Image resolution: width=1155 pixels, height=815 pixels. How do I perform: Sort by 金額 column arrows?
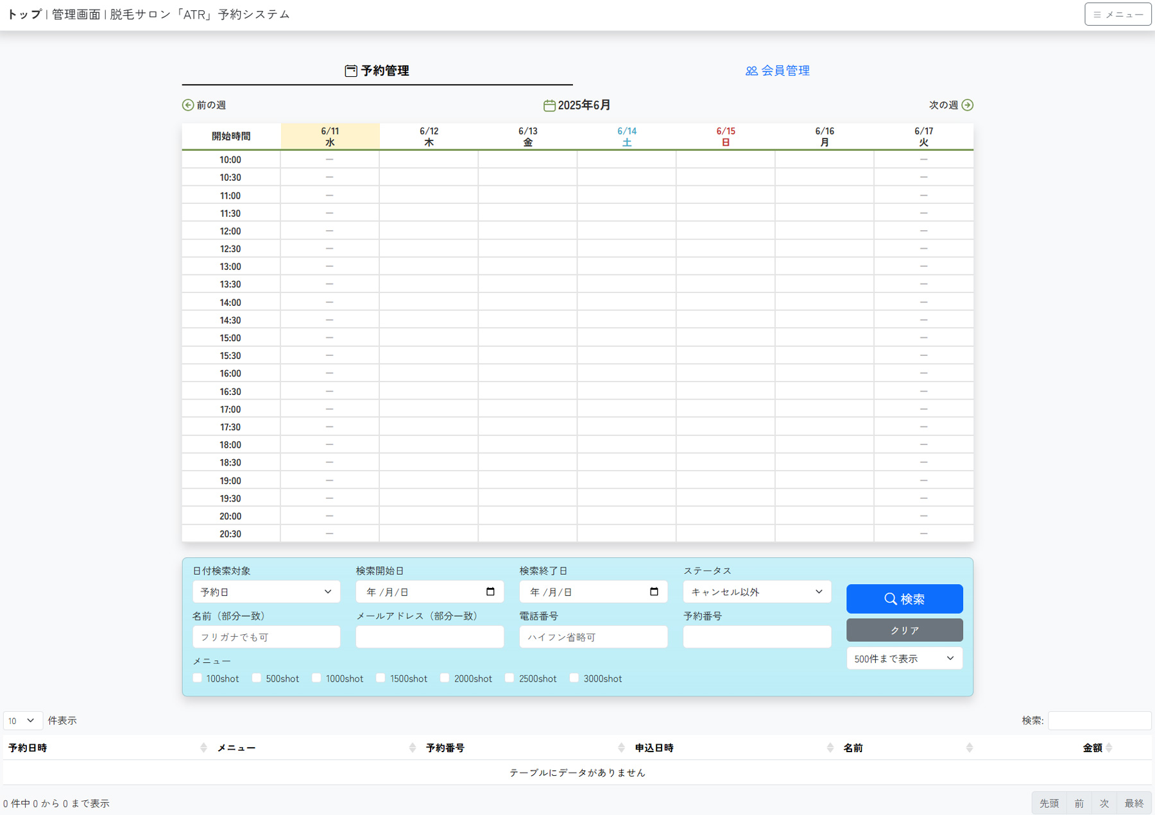(1109, 748)
